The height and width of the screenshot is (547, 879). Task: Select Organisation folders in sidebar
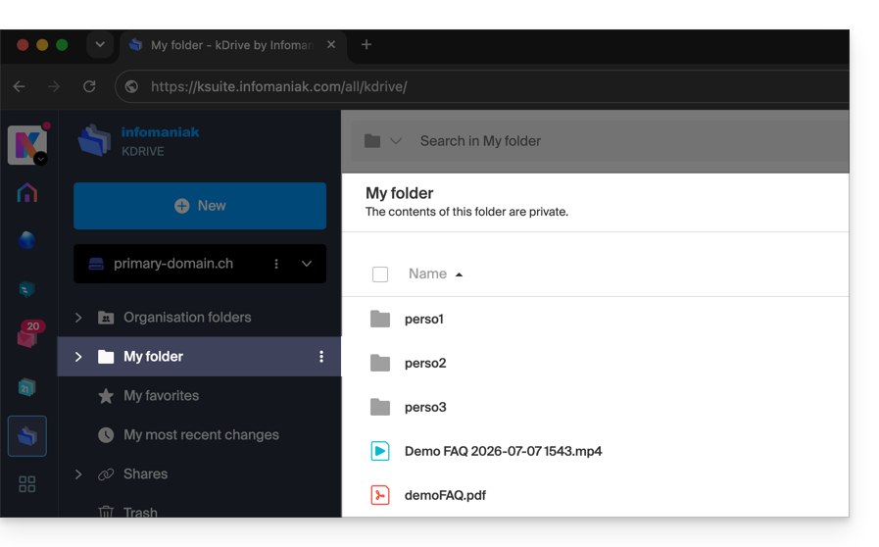point(187,318)
